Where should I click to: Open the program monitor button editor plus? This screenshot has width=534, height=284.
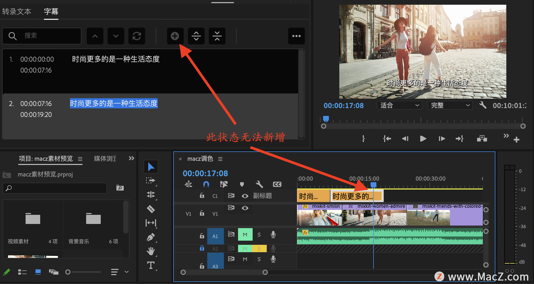(x=516, y=140)
